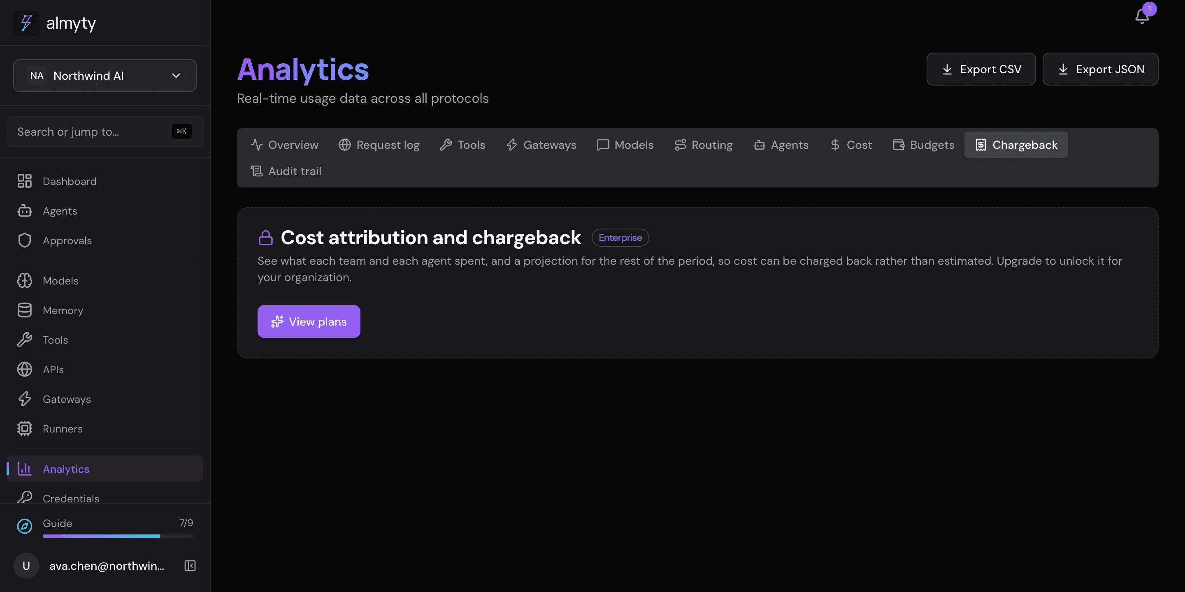The width and height of the screenshot is (1185, 592).
Task: Click the Memory database icon
Action: pyautogui.click(x=24, y=310)
